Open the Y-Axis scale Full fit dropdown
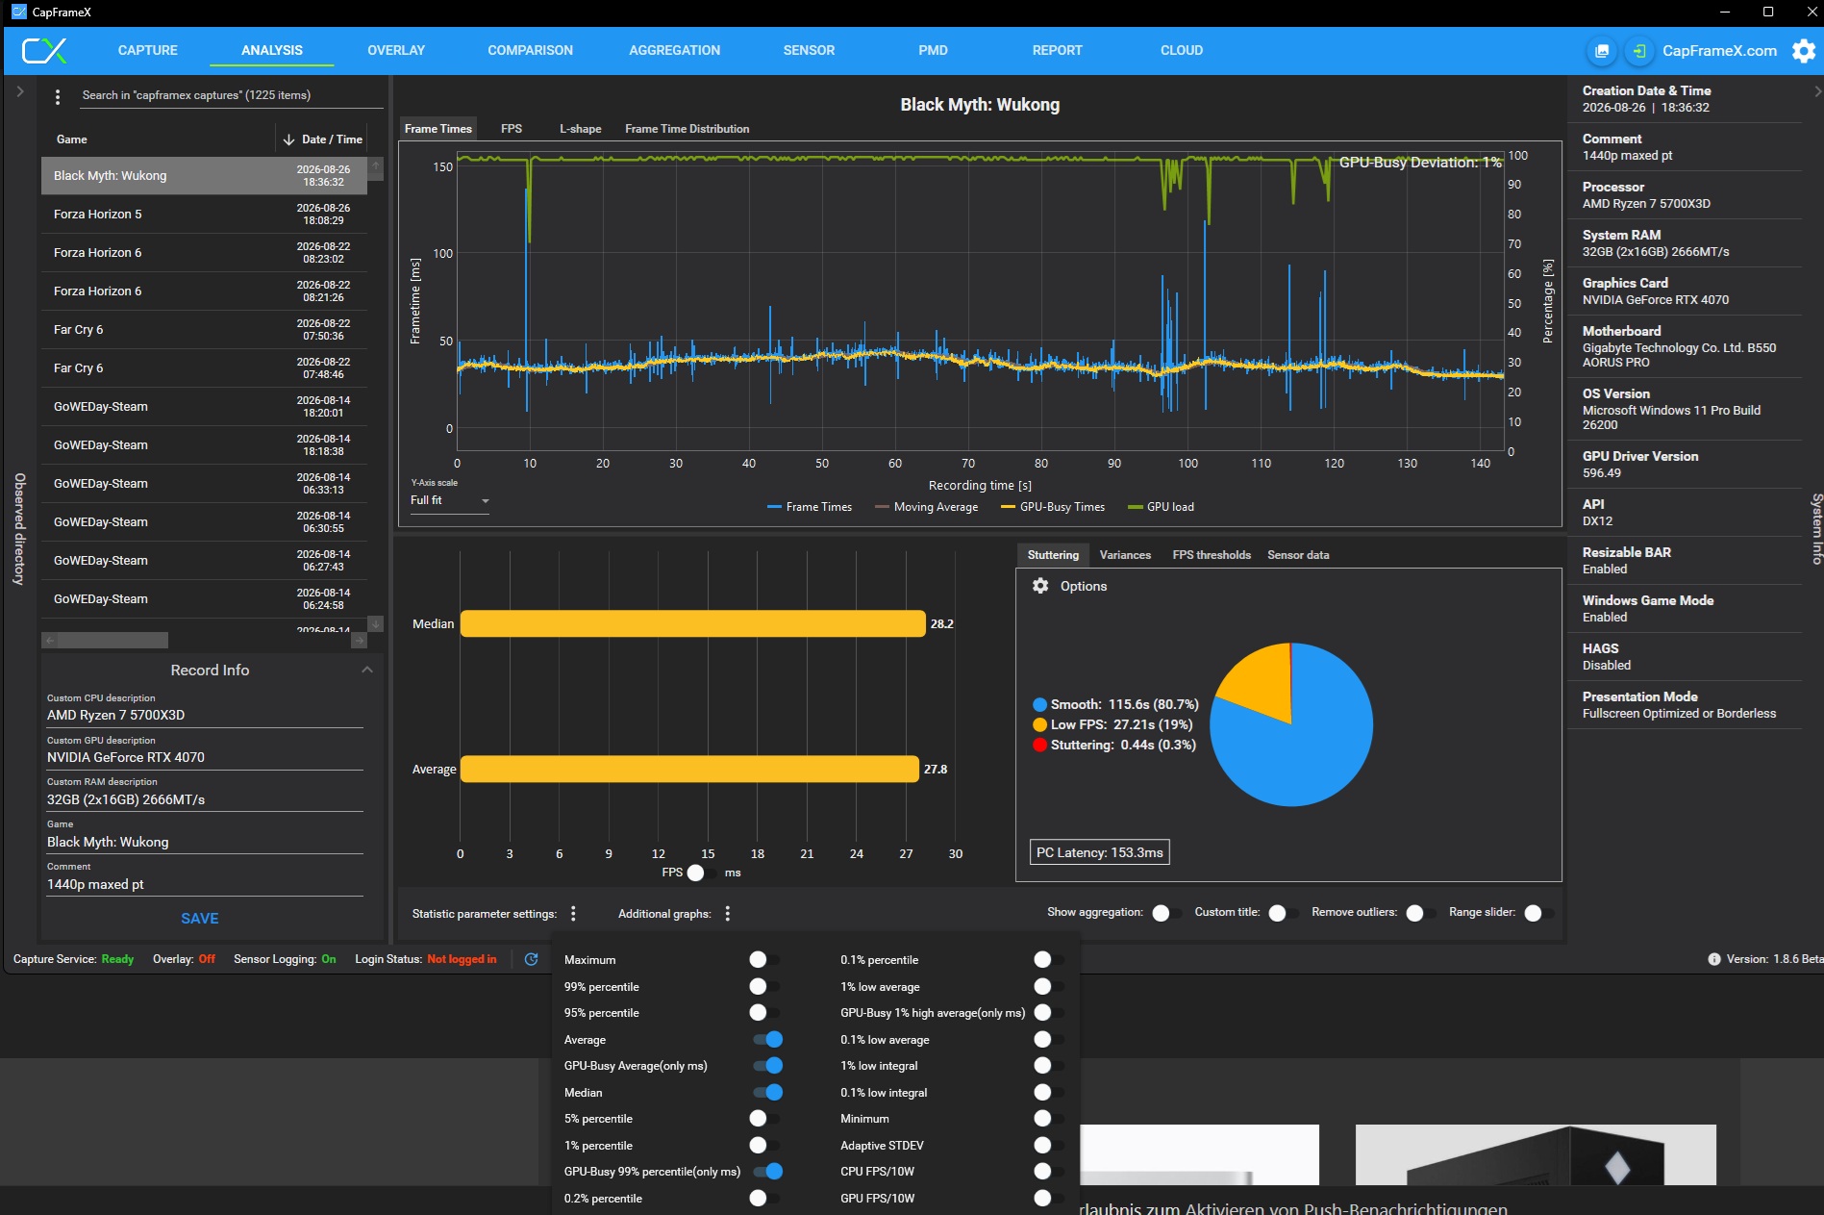 (450, 500)
